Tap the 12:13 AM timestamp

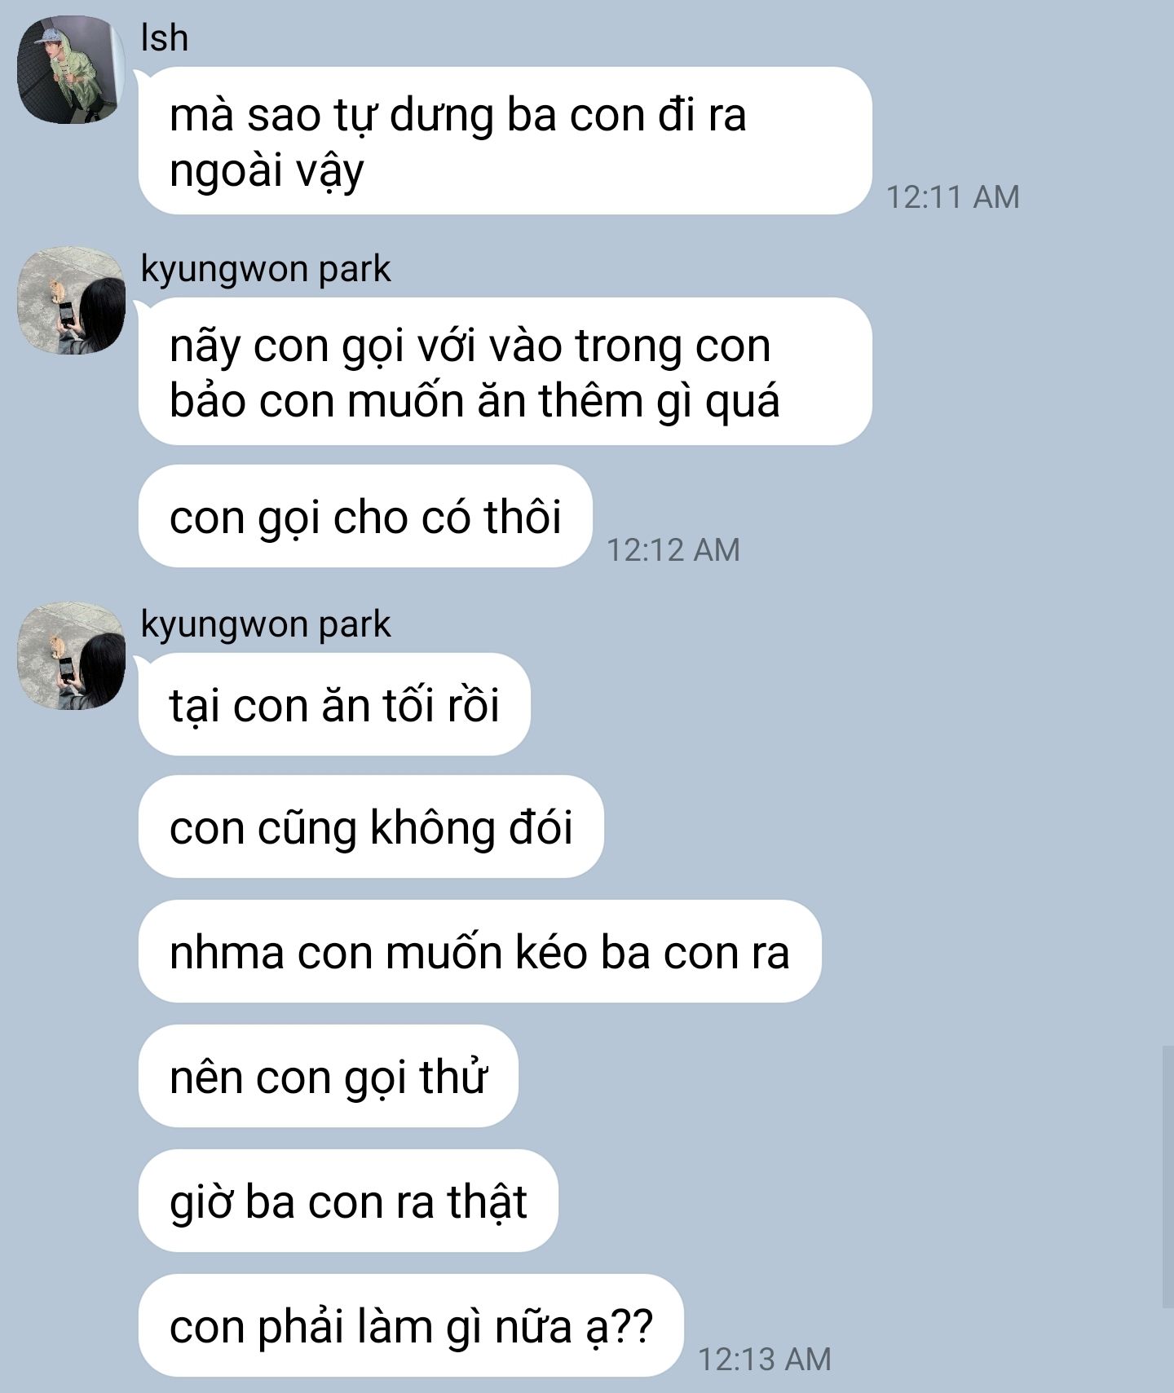764,1359
